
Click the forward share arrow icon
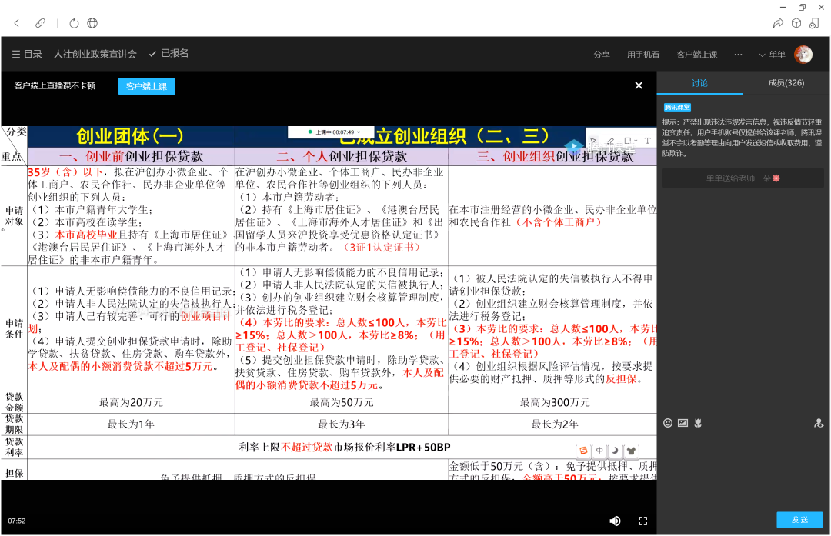tap(778, 23)
